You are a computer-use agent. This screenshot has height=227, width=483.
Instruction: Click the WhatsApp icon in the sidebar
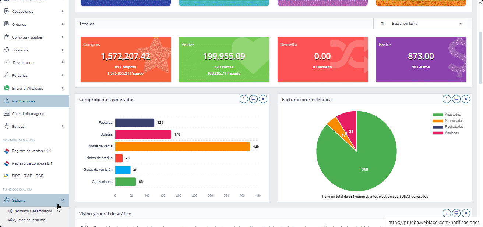pos(6,88)
